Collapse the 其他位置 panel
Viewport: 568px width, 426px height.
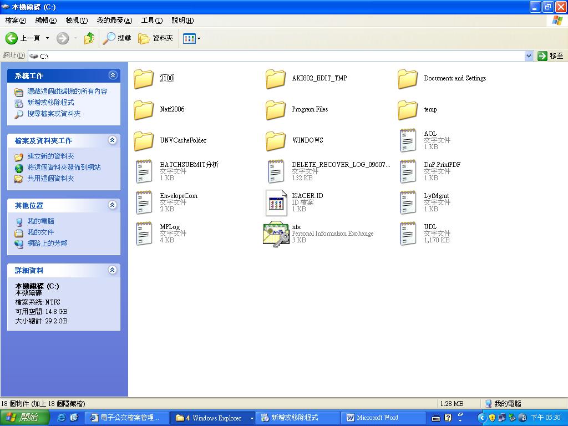[x=113, y=205]
